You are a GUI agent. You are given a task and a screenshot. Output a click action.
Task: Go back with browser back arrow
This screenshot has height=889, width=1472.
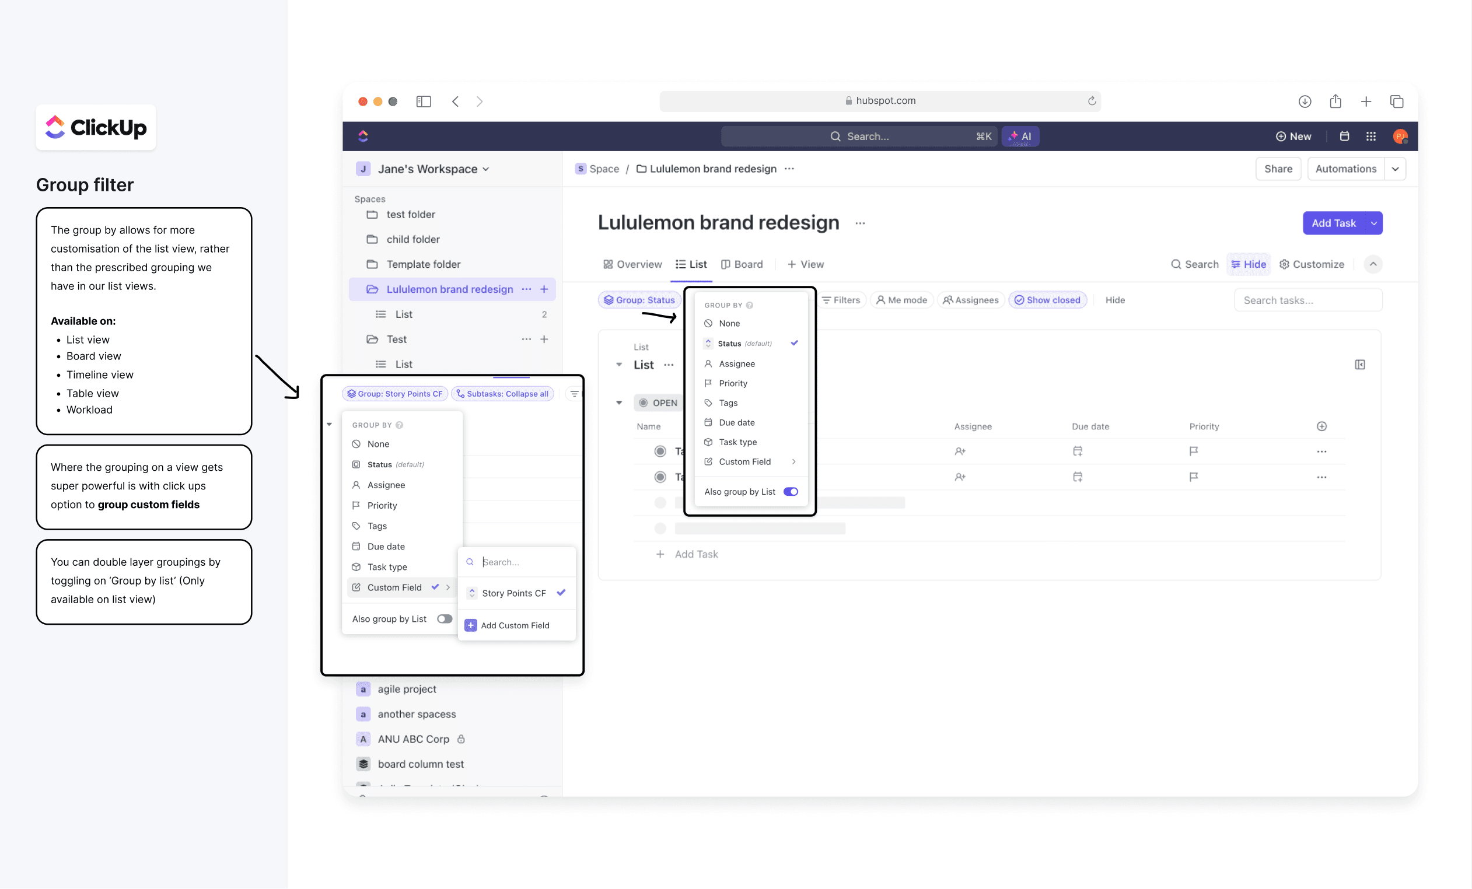pyautogui.click(x=455, y=101)
